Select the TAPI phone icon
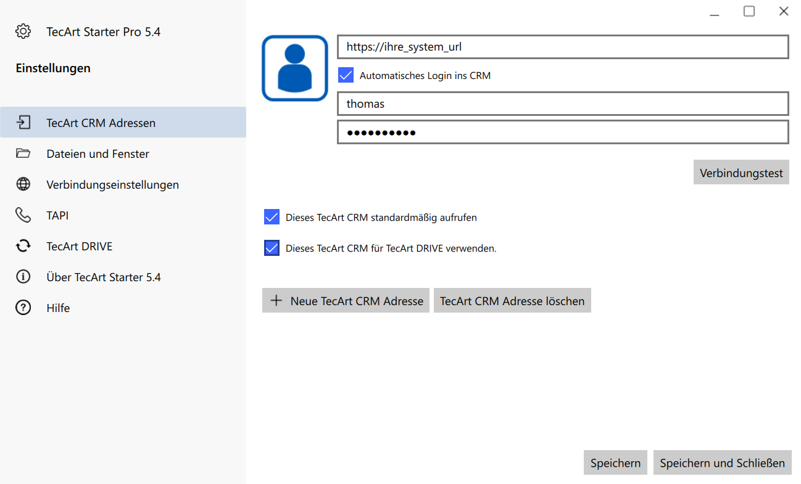Viewport: 801px width, 484px height. pyautogui.click(x=23, y=215)
